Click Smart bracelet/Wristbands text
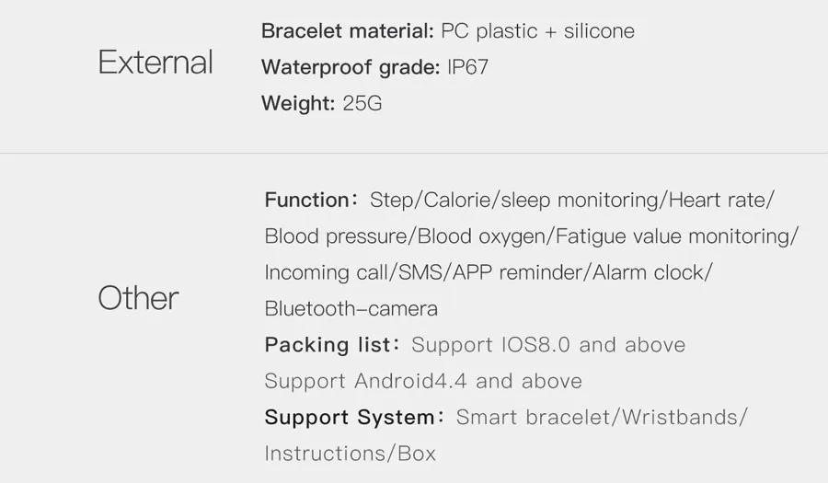 tap(602, 418)
